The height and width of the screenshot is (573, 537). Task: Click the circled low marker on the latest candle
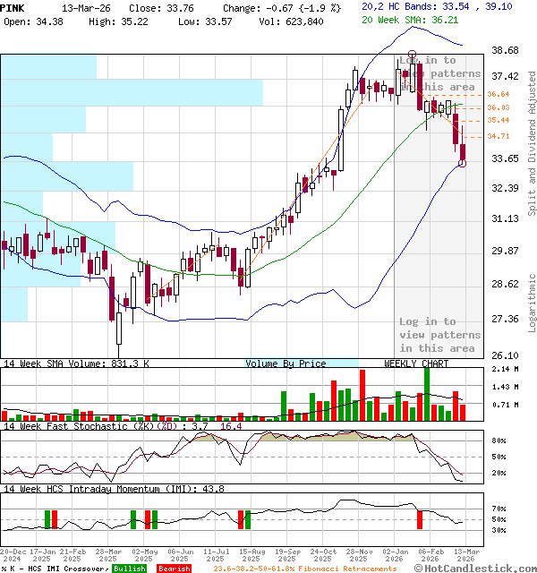tap(463, 163)
